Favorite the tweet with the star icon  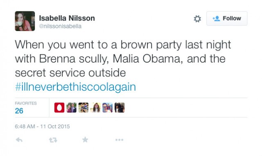click(85, 140)
